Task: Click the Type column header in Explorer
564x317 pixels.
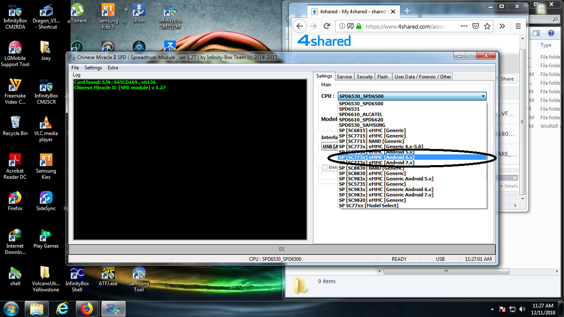Action: pyautogui.click(x=545, y=45)
